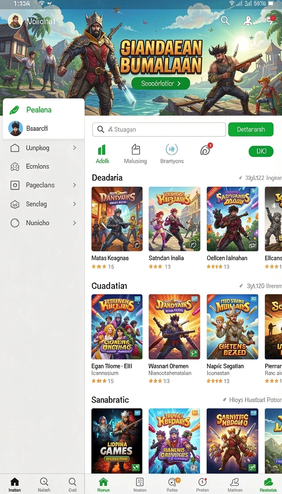This screenshot has width=282, height=494.
Task: Open the Wasnarl Oramen game thumbnail
Action: [x=174, y=327]
